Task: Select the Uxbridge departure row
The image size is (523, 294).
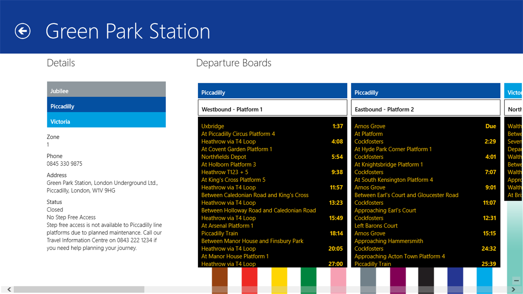Action: (x=272, y=126)
